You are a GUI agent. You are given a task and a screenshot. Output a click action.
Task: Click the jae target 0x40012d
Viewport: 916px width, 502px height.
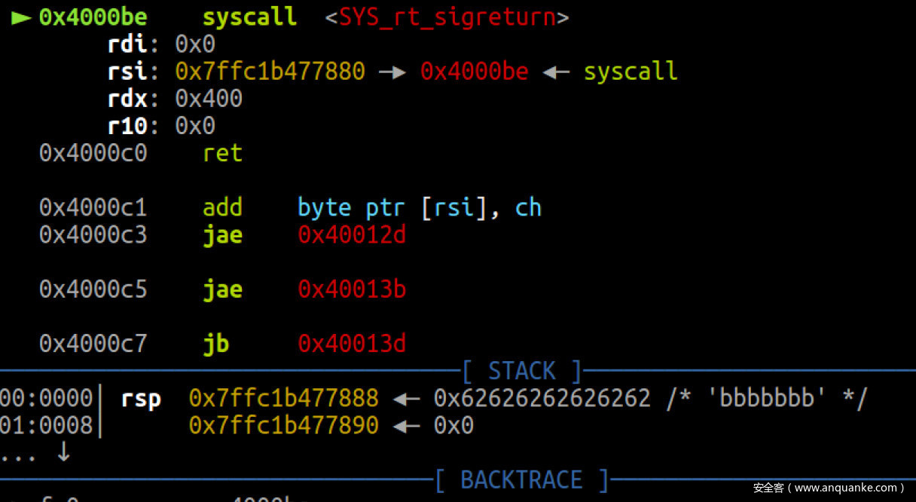(352, 235)
